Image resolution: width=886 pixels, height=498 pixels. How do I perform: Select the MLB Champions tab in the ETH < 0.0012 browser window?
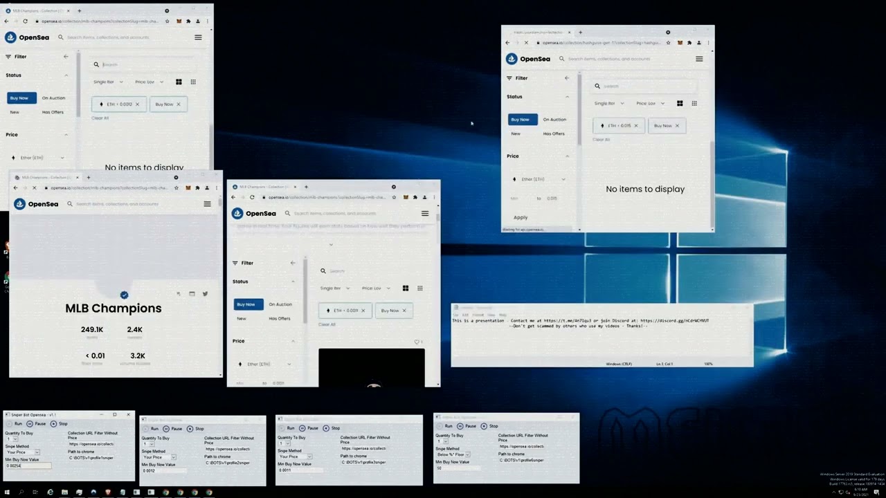pos(37,11)
